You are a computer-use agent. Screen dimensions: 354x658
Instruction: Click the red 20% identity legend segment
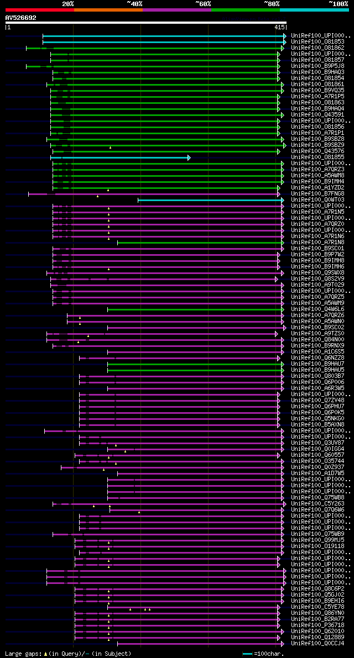[x=40, y=9]
